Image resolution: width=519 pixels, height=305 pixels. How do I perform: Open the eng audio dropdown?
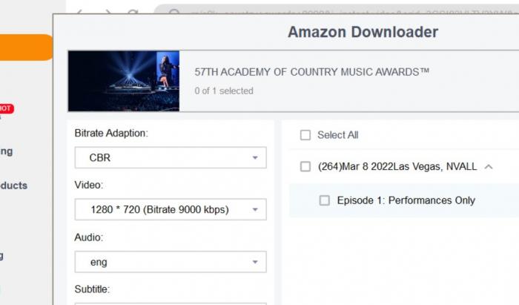tap(171, 262)
